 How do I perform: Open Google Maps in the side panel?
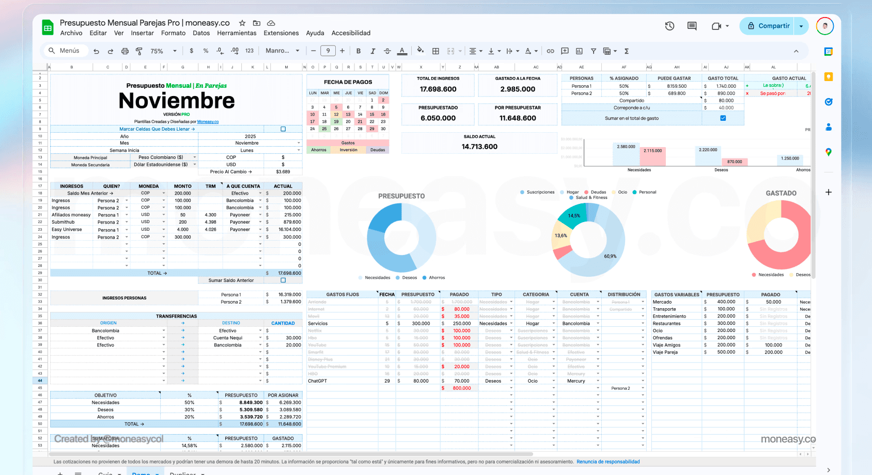coord(829,152)
